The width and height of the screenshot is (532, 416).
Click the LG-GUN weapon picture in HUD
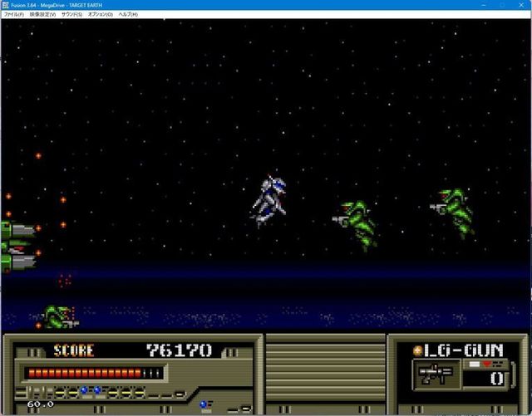tap(436, 374)
